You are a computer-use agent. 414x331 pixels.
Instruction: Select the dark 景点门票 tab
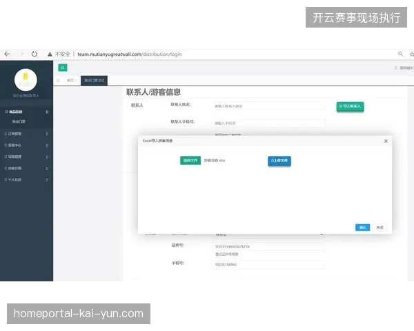pos(94,81)
